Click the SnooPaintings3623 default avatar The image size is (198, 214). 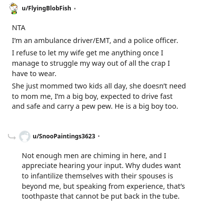click(x=25, y=136)
